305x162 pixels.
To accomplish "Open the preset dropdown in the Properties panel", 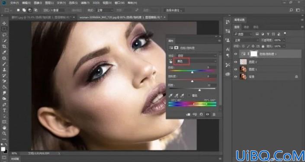I will [196, 56].
